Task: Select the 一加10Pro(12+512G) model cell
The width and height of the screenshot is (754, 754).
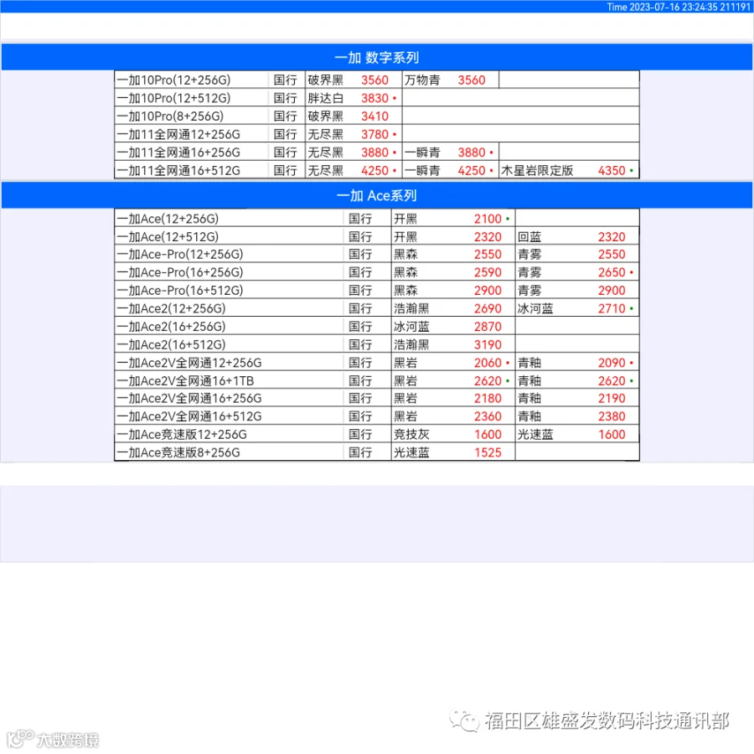Action: (191, 98)
